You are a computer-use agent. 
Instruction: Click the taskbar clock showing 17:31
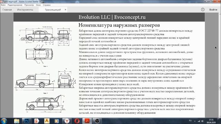211,121
